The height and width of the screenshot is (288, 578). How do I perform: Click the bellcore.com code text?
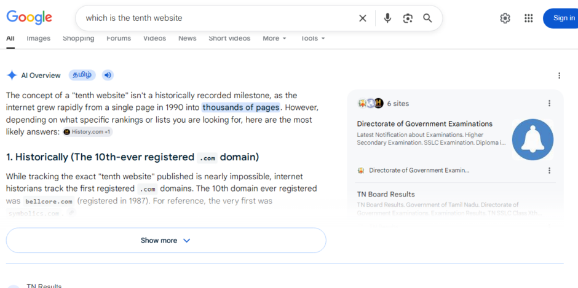tap(49, 201)
